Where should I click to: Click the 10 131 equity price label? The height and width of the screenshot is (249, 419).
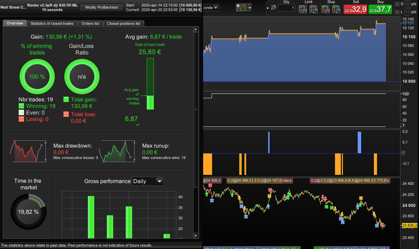409,23
